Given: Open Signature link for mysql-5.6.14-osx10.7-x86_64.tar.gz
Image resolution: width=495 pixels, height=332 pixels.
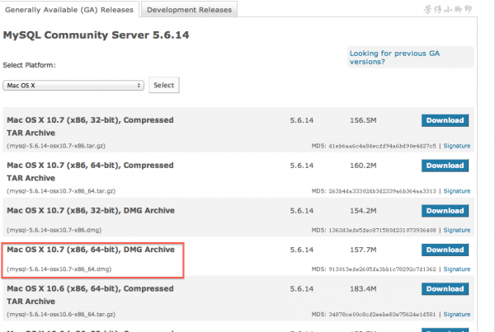Looking at the screenshot, I should [457, 191].
